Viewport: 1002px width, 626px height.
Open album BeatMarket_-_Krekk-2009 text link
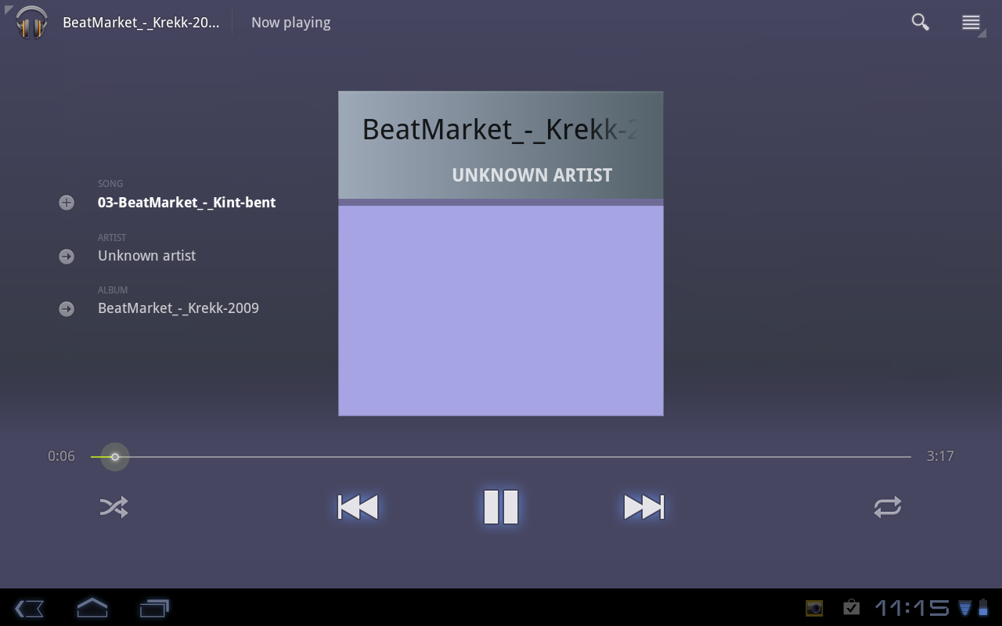[178, 308]
